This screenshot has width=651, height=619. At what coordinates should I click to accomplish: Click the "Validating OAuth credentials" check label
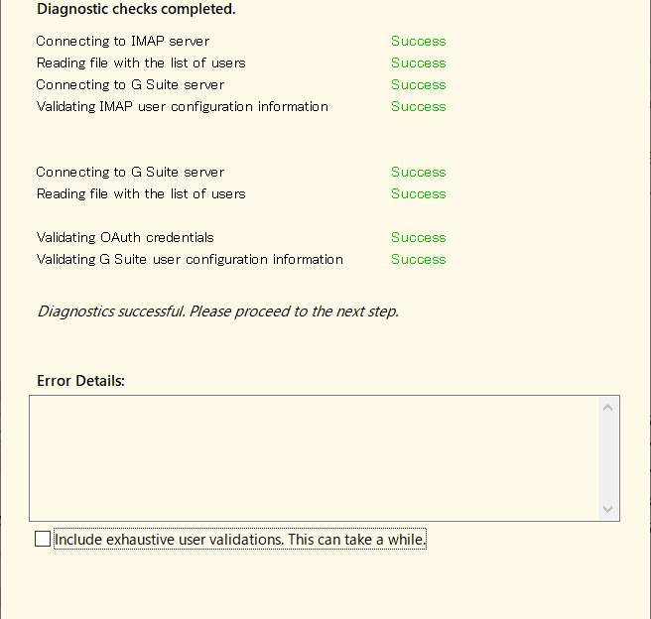(x=125, y=237)
